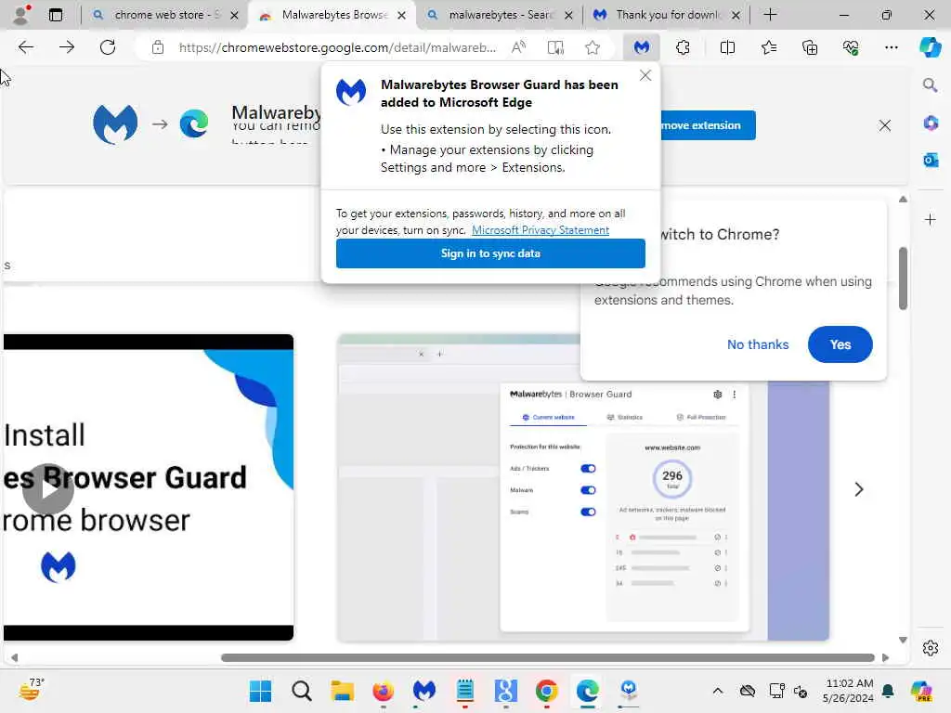Screen dimensions: 951x713
Task: Switch to malwarebytes search tab
Action: [x=500, y=15]
